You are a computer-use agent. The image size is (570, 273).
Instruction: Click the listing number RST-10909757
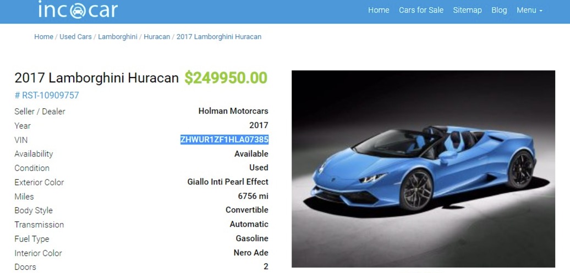tap(47, 96)
